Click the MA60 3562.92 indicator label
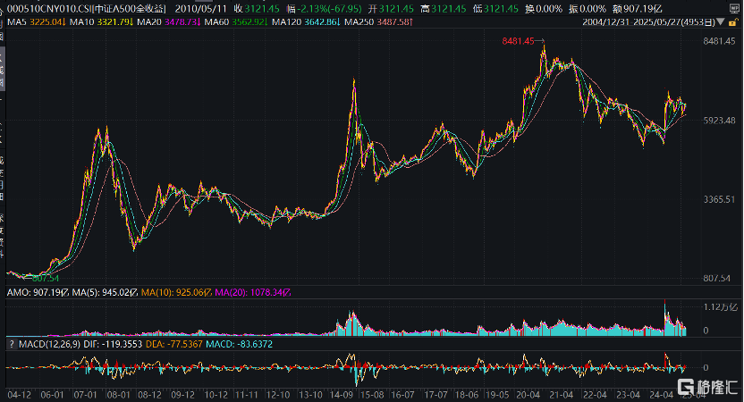This screenshot has height=402, width=744. click(x=236, y=21)
